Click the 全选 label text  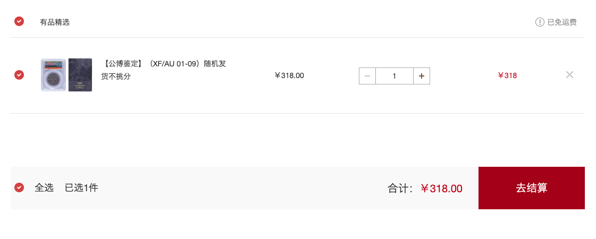44,187
